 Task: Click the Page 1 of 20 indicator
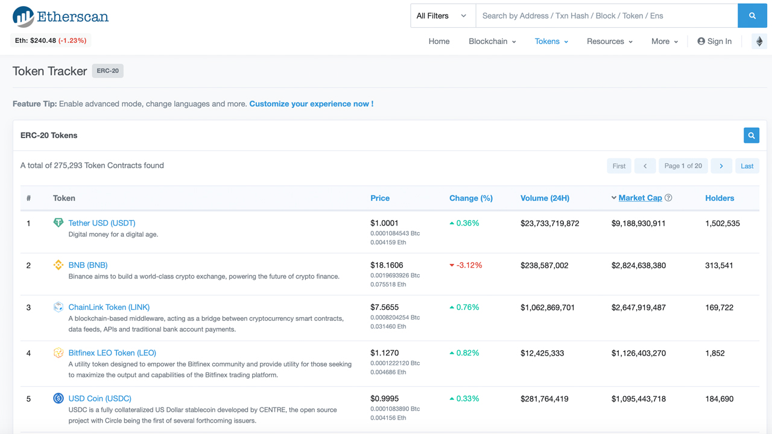click(683, 166)
